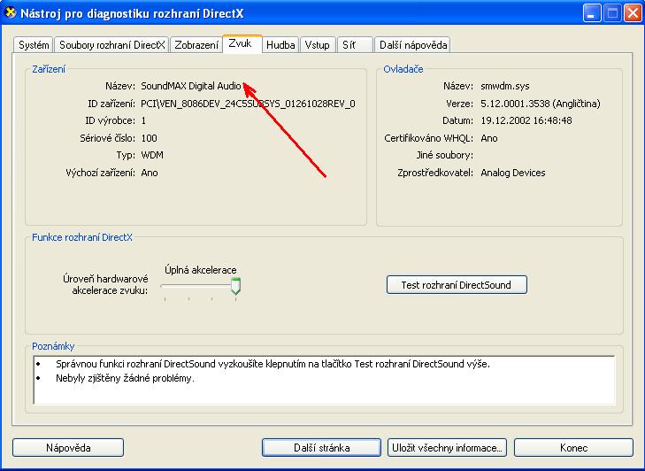Image resolution: width=645 pixels, height=471 pixels.
Task: Click the SoundMAX Digital Audio device name
Action: 191,86
